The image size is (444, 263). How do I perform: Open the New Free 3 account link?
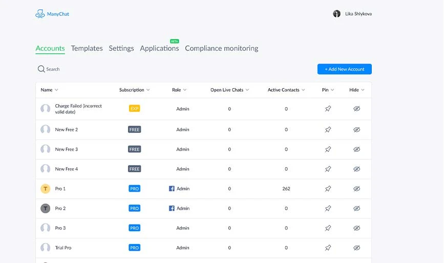point(67,149)
